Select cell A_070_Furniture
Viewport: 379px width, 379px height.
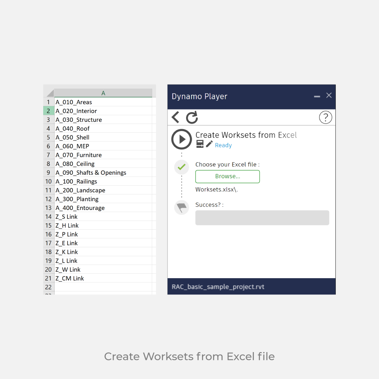[x=103, y=155]
